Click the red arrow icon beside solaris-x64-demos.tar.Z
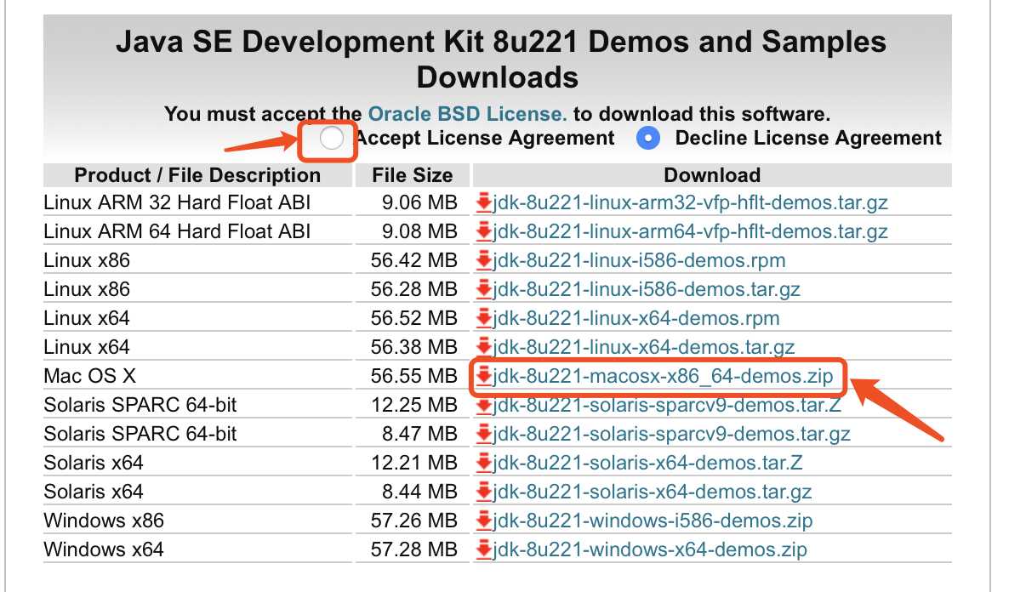 point(484,463)
